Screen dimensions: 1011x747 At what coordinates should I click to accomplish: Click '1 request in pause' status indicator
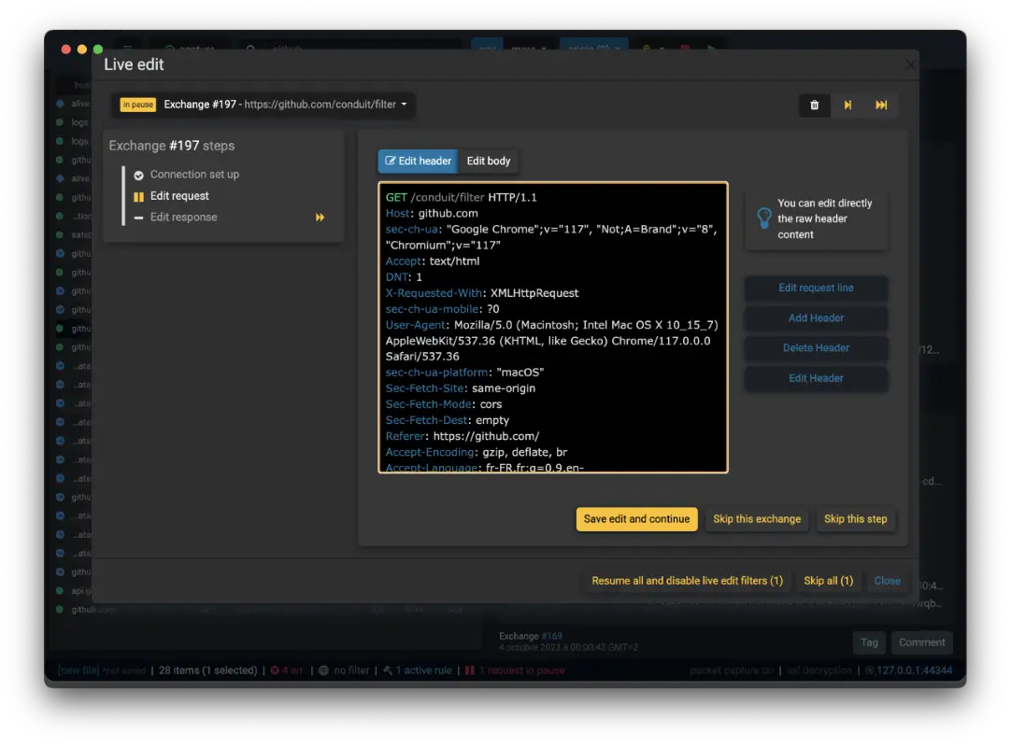(x=515, y=670)
